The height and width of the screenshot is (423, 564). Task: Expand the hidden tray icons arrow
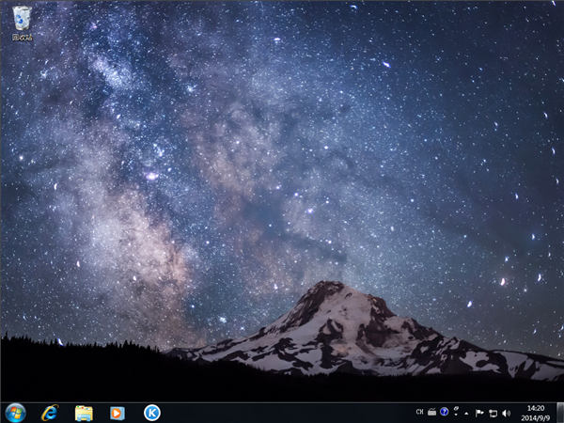tap(467, 413)
